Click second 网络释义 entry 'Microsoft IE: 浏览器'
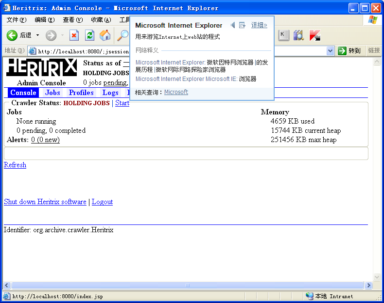Screen dimensions: 384x303 tap(196, 79)
